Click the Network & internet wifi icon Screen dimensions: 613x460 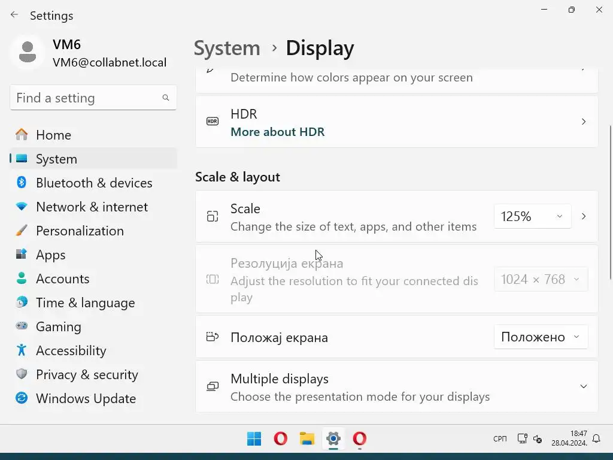(22, 207)
